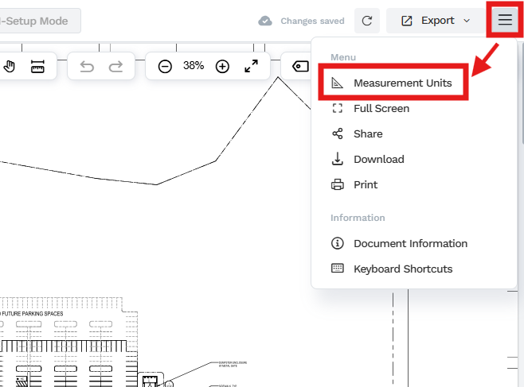Click the tag label tool icon

click(x=300, y=66)
